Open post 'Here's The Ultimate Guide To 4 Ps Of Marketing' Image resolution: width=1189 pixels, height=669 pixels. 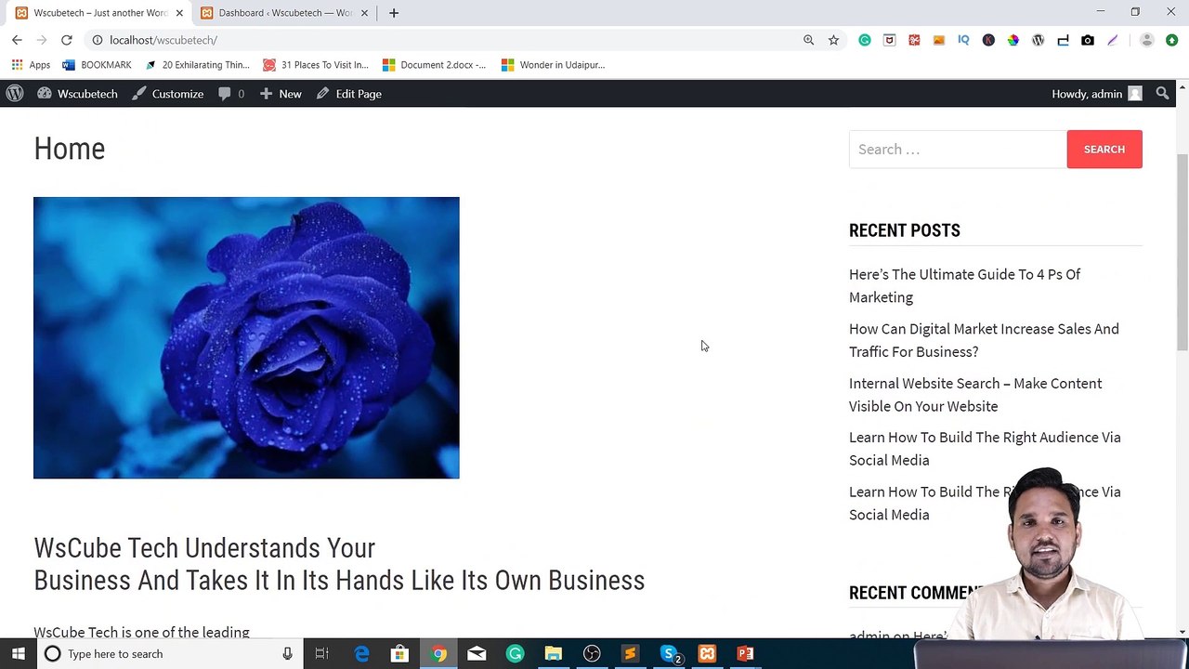pyautogui.click(x=964, y=286)
